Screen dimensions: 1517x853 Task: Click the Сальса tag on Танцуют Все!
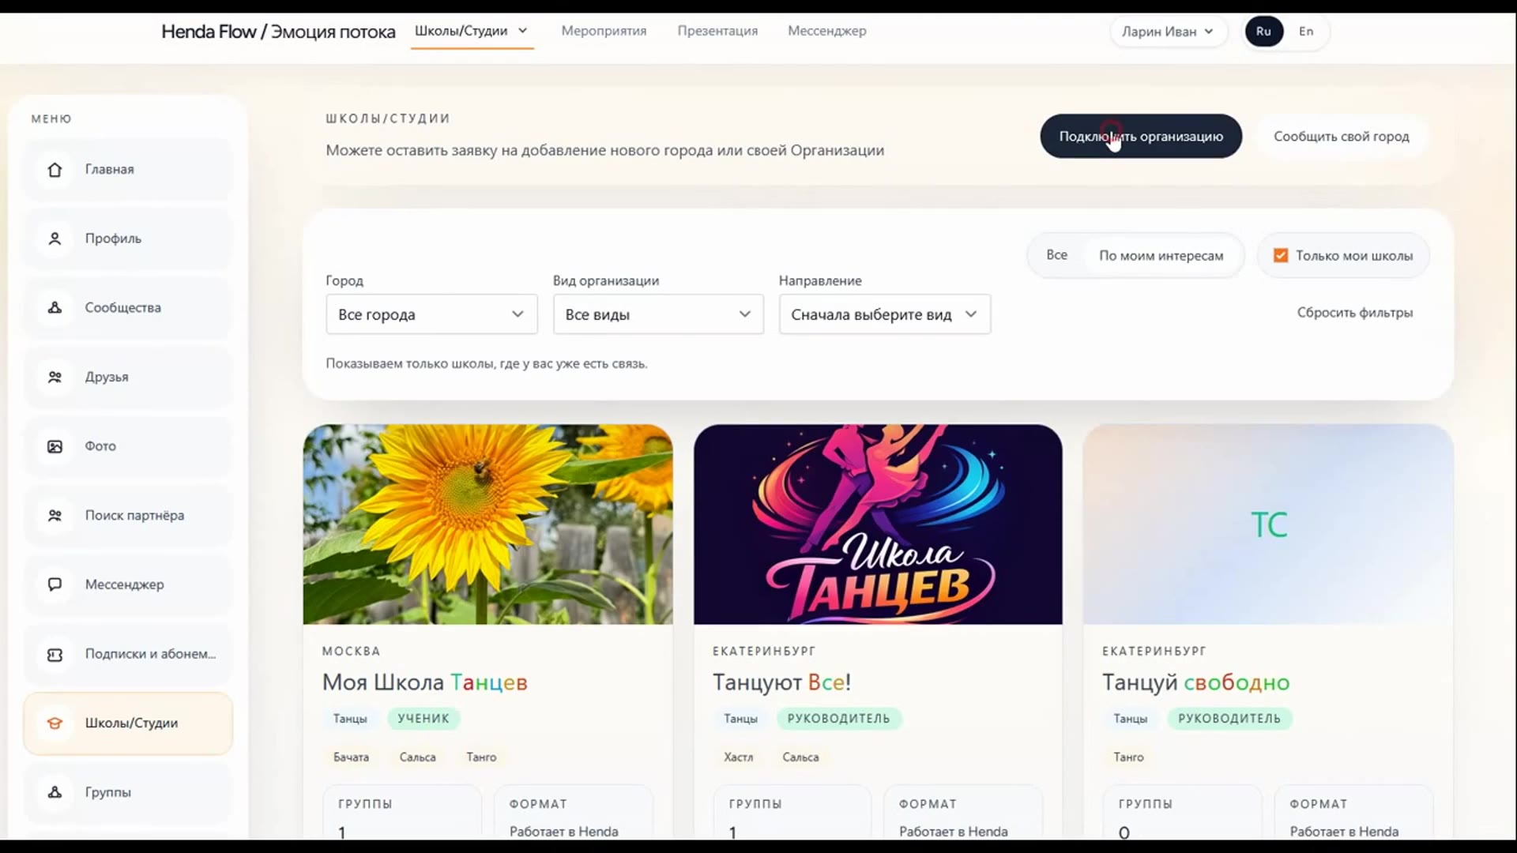[800, 757]
